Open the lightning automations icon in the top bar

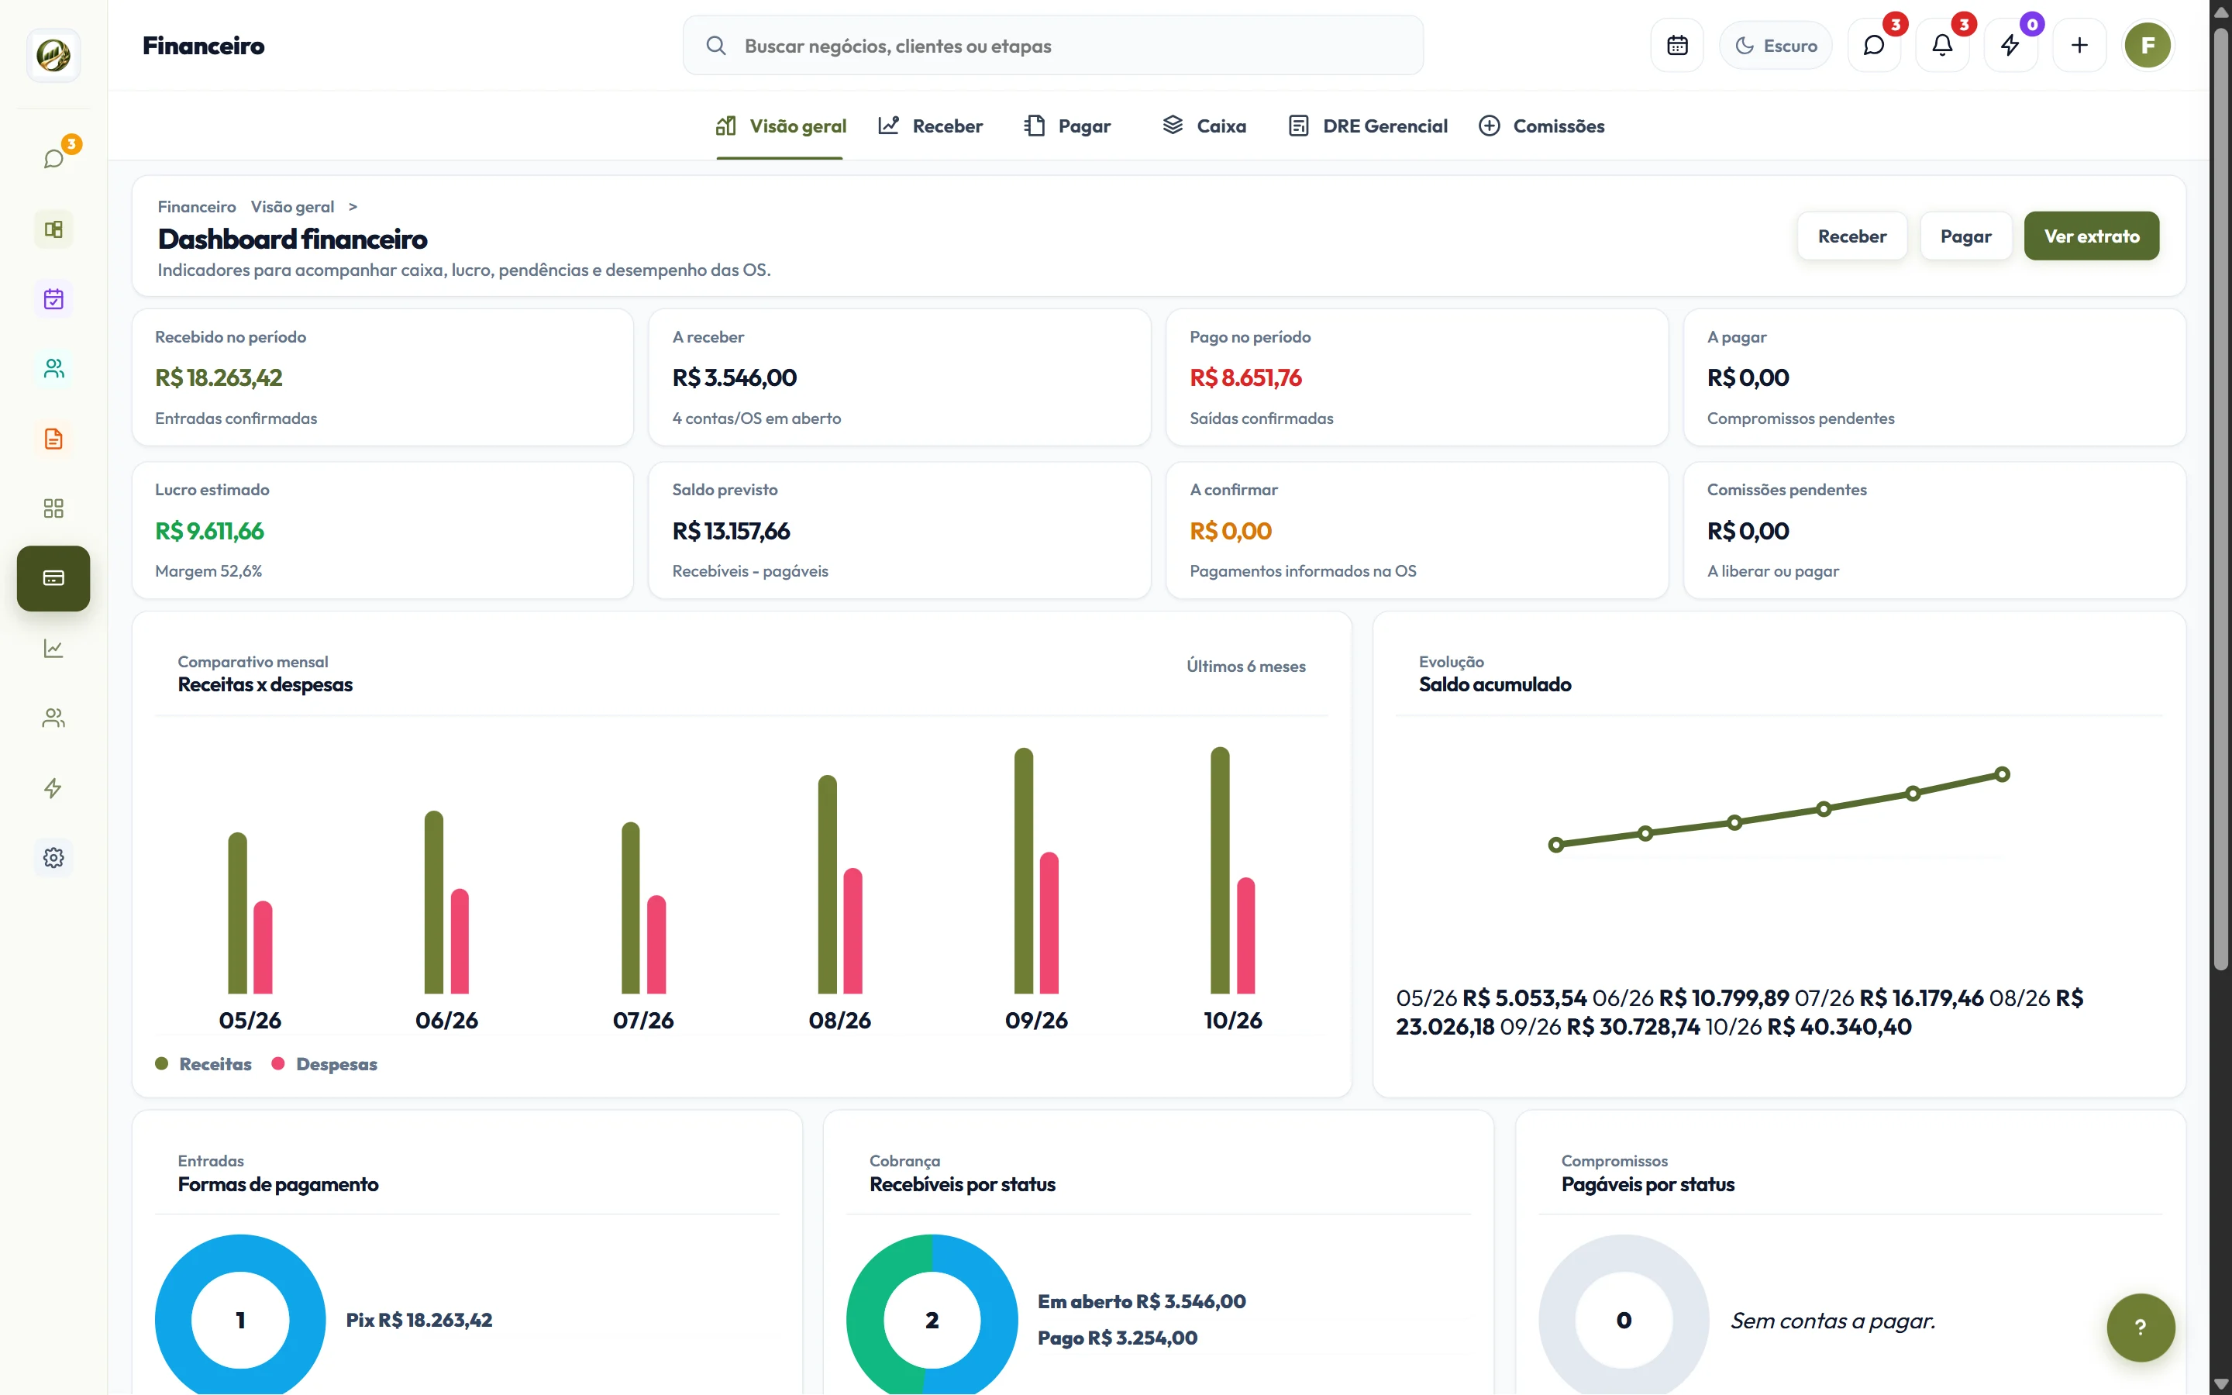(2010, 45)
